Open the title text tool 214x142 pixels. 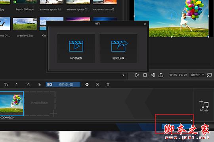[6, 84]
